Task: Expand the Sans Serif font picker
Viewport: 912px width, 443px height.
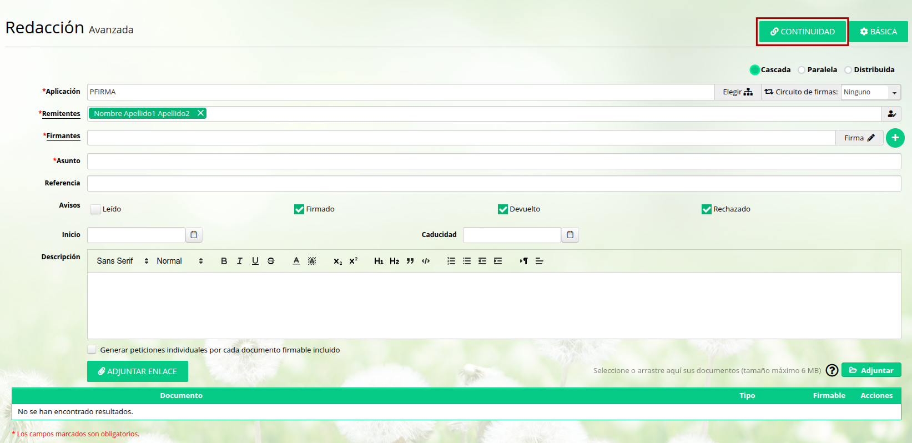Action: pyautogui.click(x=122, y=261)
